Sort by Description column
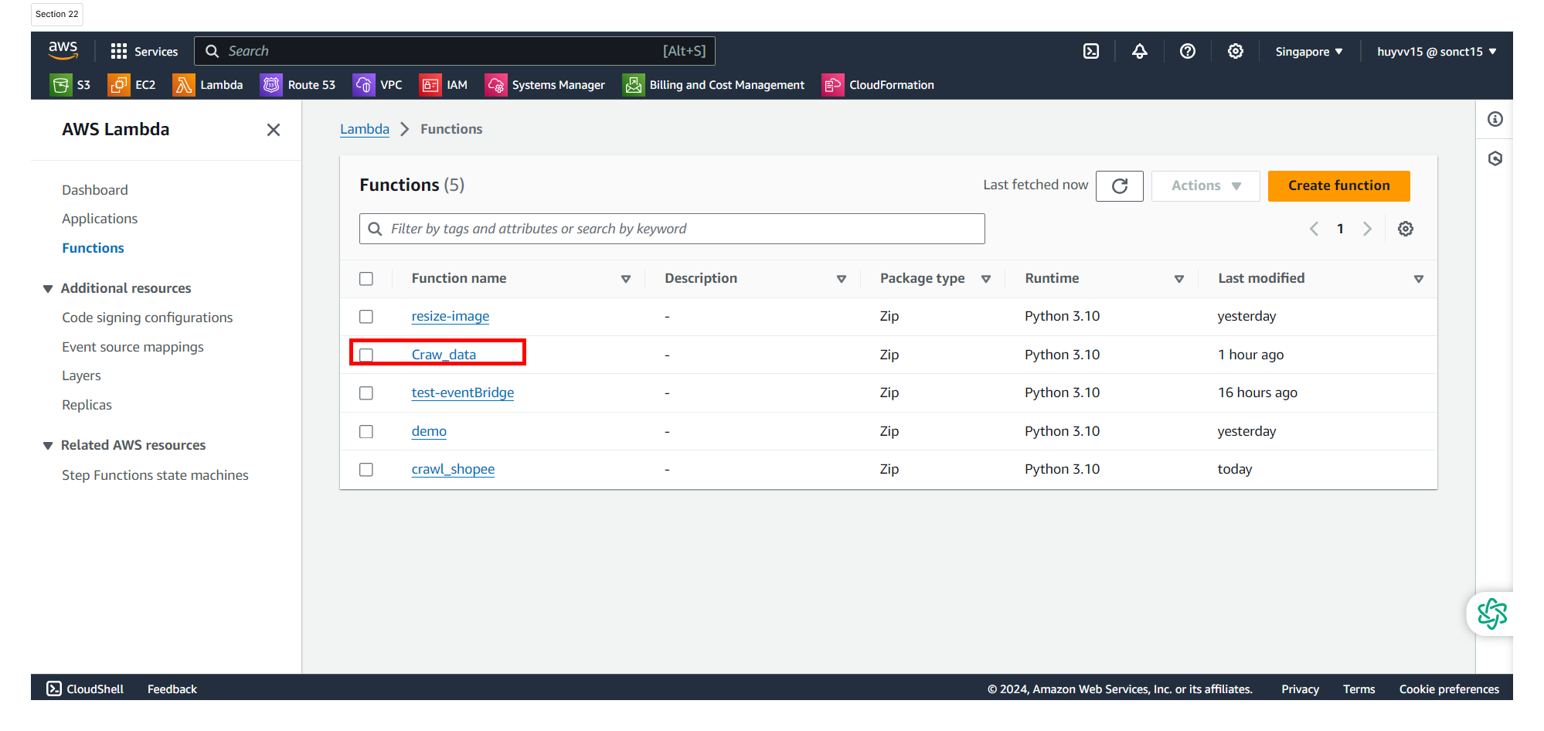Screen dimensions: 1544x731 tap(842, 279)
